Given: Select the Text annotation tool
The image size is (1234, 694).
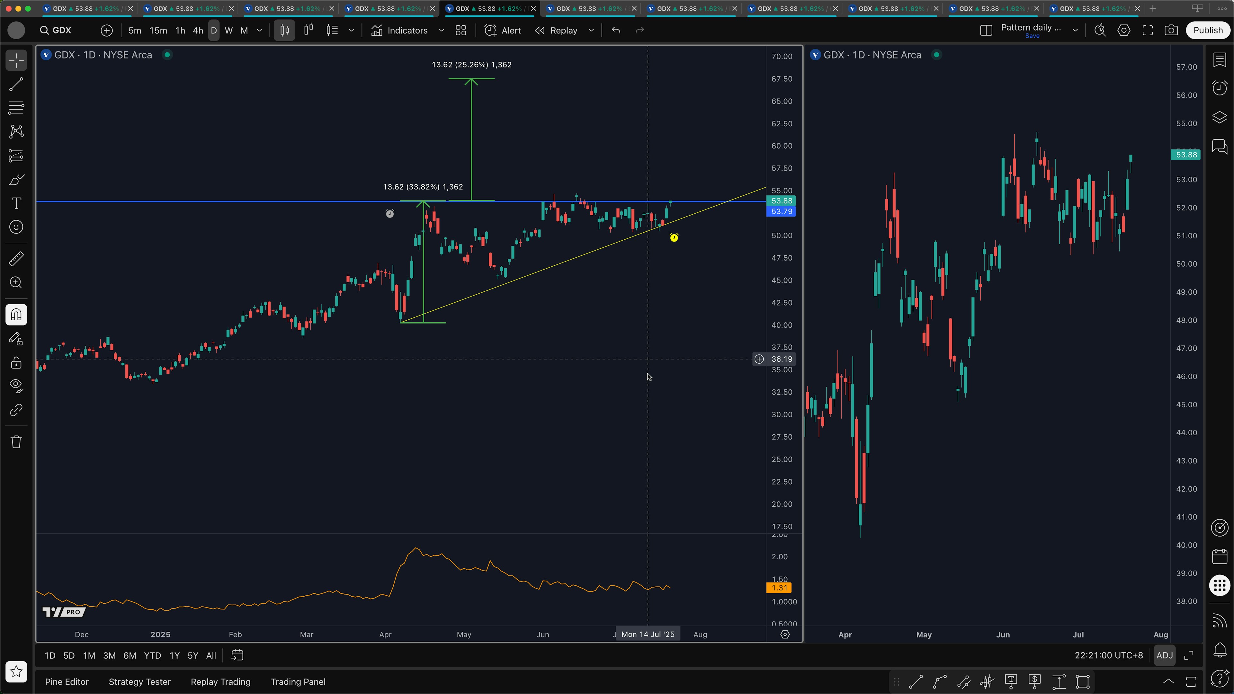Looking at the screenshot, I should coord(16,203).
